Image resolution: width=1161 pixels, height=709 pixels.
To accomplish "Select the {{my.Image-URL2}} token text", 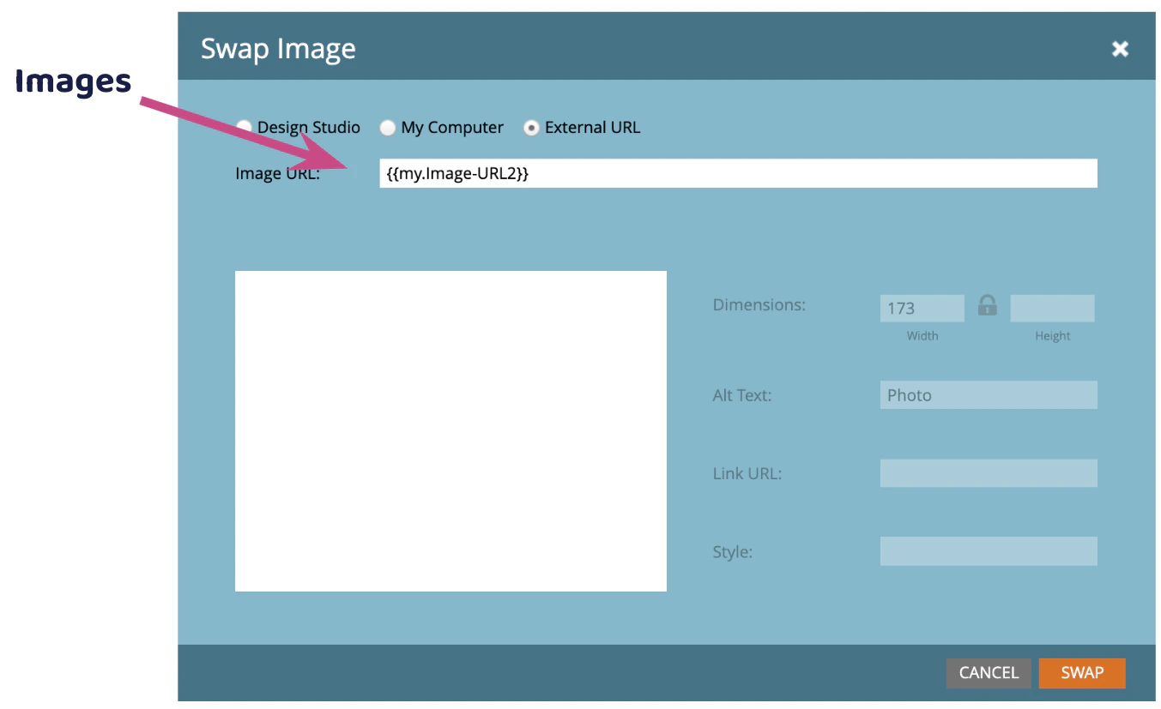I will [456, 173].
